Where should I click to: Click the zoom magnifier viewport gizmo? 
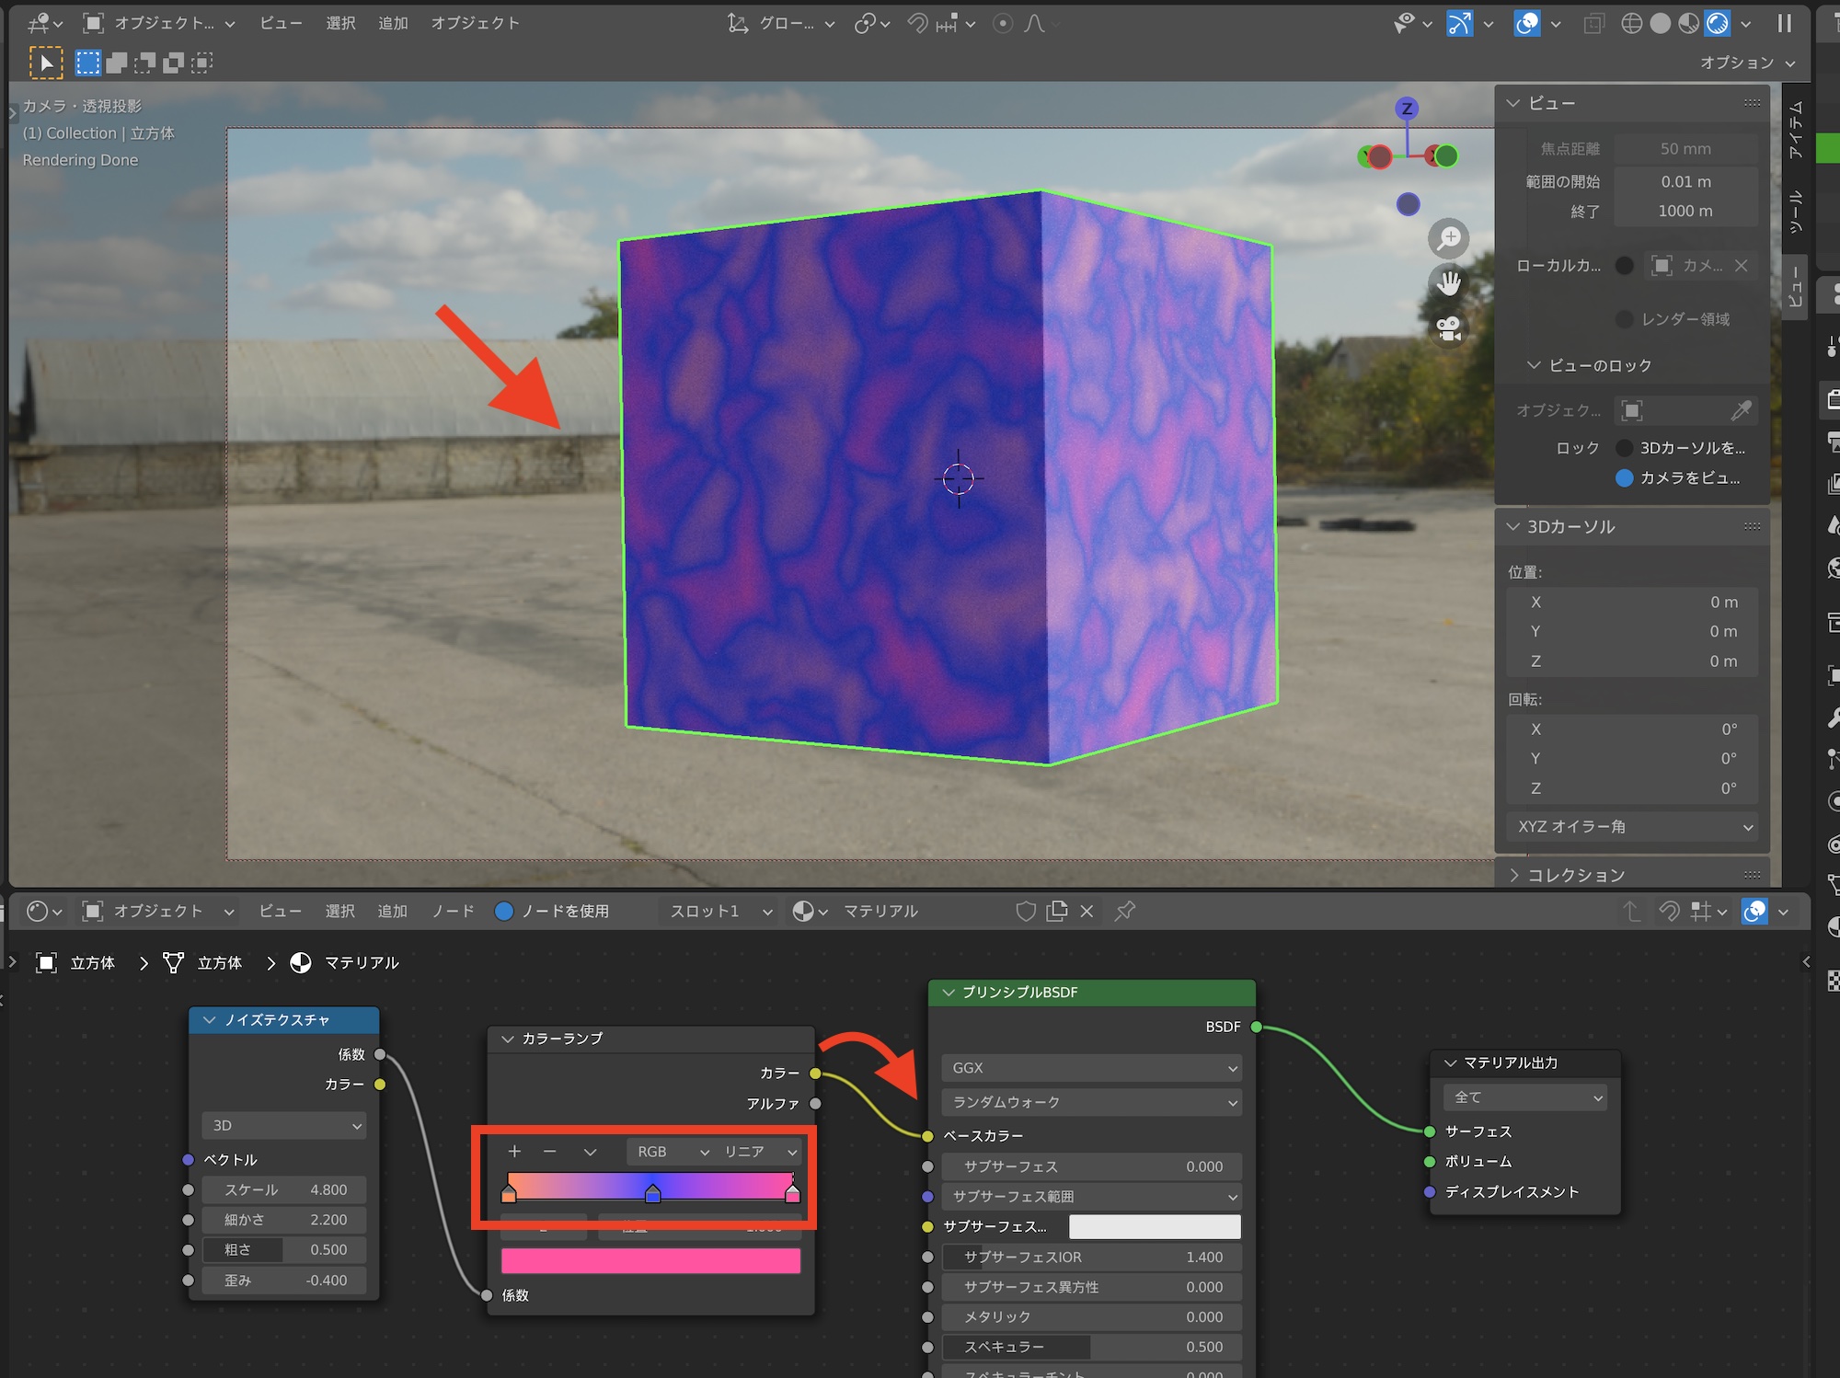1448,238
